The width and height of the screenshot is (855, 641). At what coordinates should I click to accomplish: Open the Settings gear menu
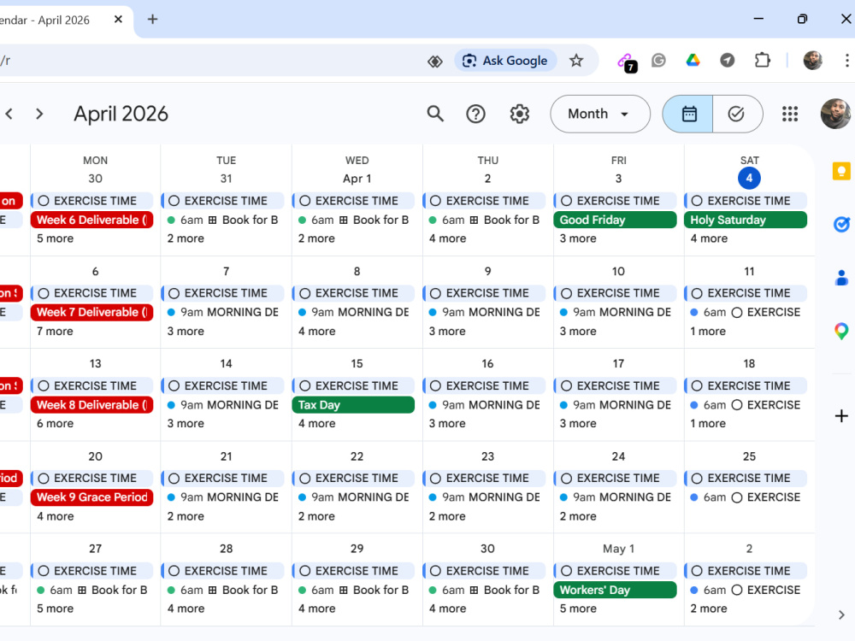point(519,114)
